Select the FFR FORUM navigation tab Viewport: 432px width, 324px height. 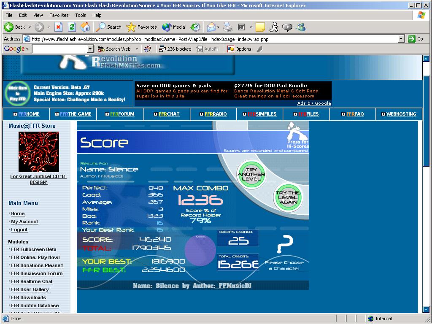pos(120,114)
